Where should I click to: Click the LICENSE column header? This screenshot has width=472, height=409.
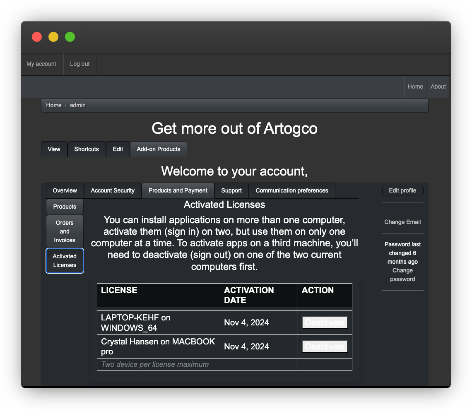point(159,295)
